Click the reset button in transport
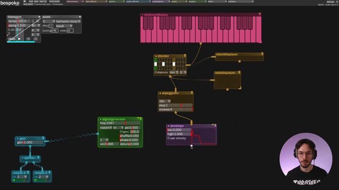The width and height of the screenshot is (339, 190). pos(12,39)
